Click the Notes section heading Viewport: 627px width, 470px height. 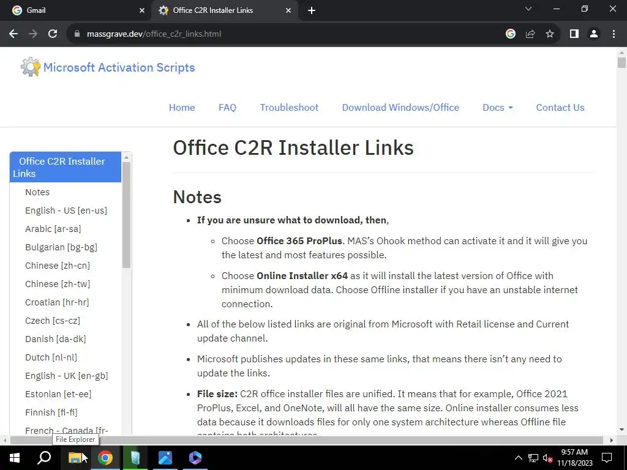pos(197,197)
